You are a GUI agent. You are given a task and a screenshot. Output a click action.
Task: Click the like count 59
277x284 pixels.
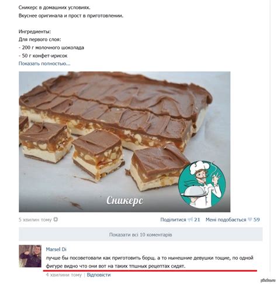tap(257, 220)
